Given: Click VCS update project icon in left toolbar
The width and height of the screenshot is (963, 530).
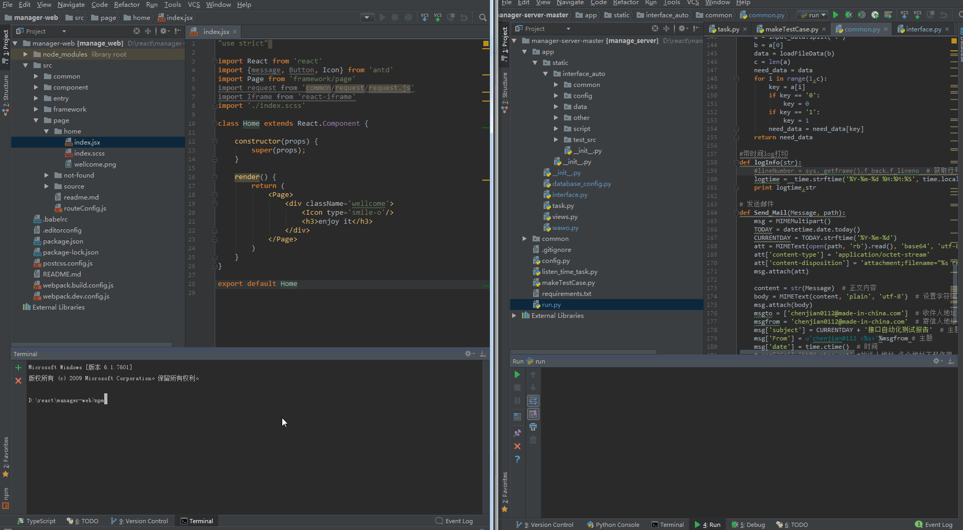Looking at the screenshot, I should point(425,18).
